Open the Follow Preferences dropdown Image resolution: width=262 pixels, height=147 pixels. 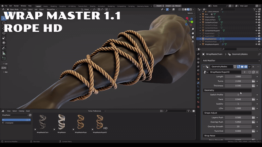pos(97,111)
